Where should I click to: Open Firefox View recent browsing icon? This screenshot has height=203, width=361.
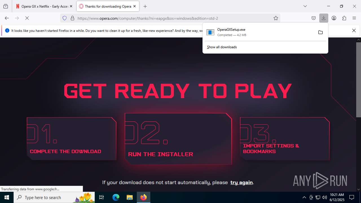point(6,6)
